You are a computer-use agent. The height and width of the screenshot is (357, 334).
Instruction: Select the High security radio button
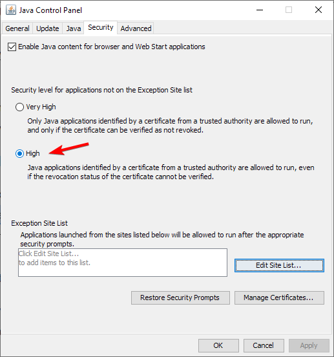coord(19,153)
